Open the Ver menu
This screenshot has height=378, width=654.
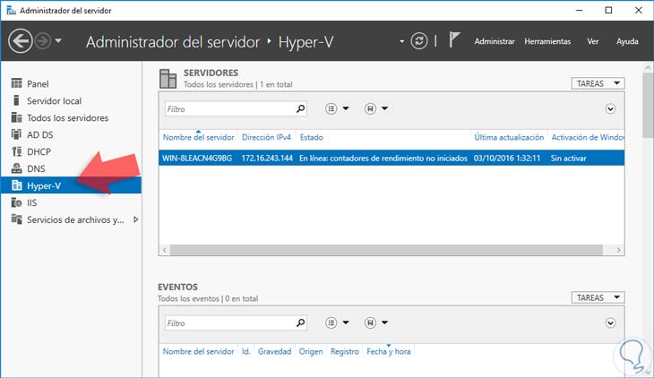pos(593,41)
